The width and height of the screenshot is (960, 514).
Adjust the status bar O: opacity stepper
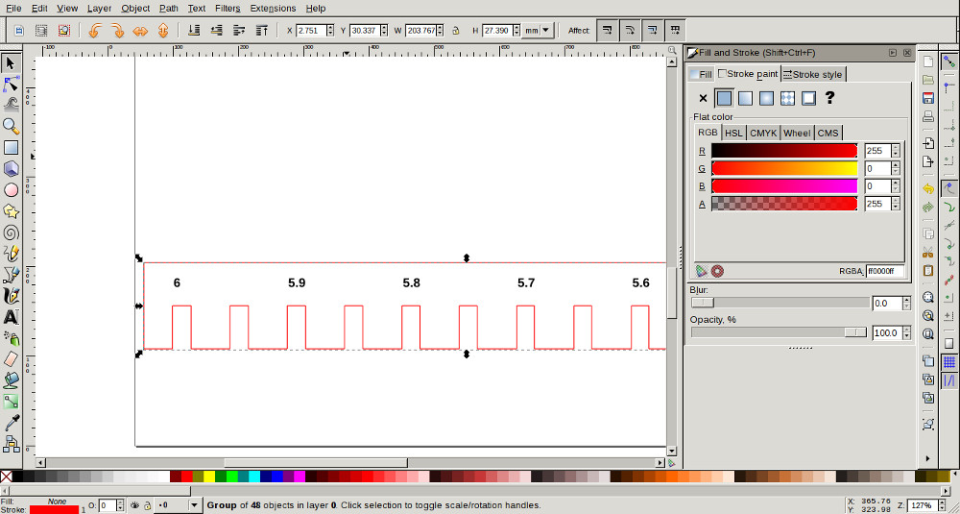122,505
